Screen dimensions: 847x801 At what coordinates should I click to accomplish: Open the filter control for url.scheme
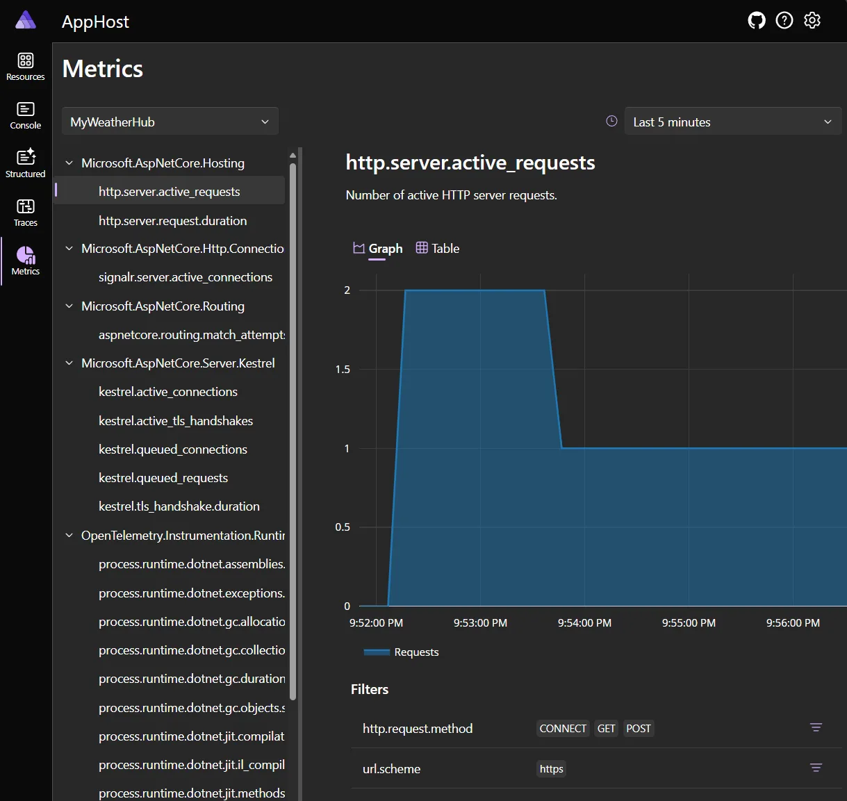click(816, 768)
